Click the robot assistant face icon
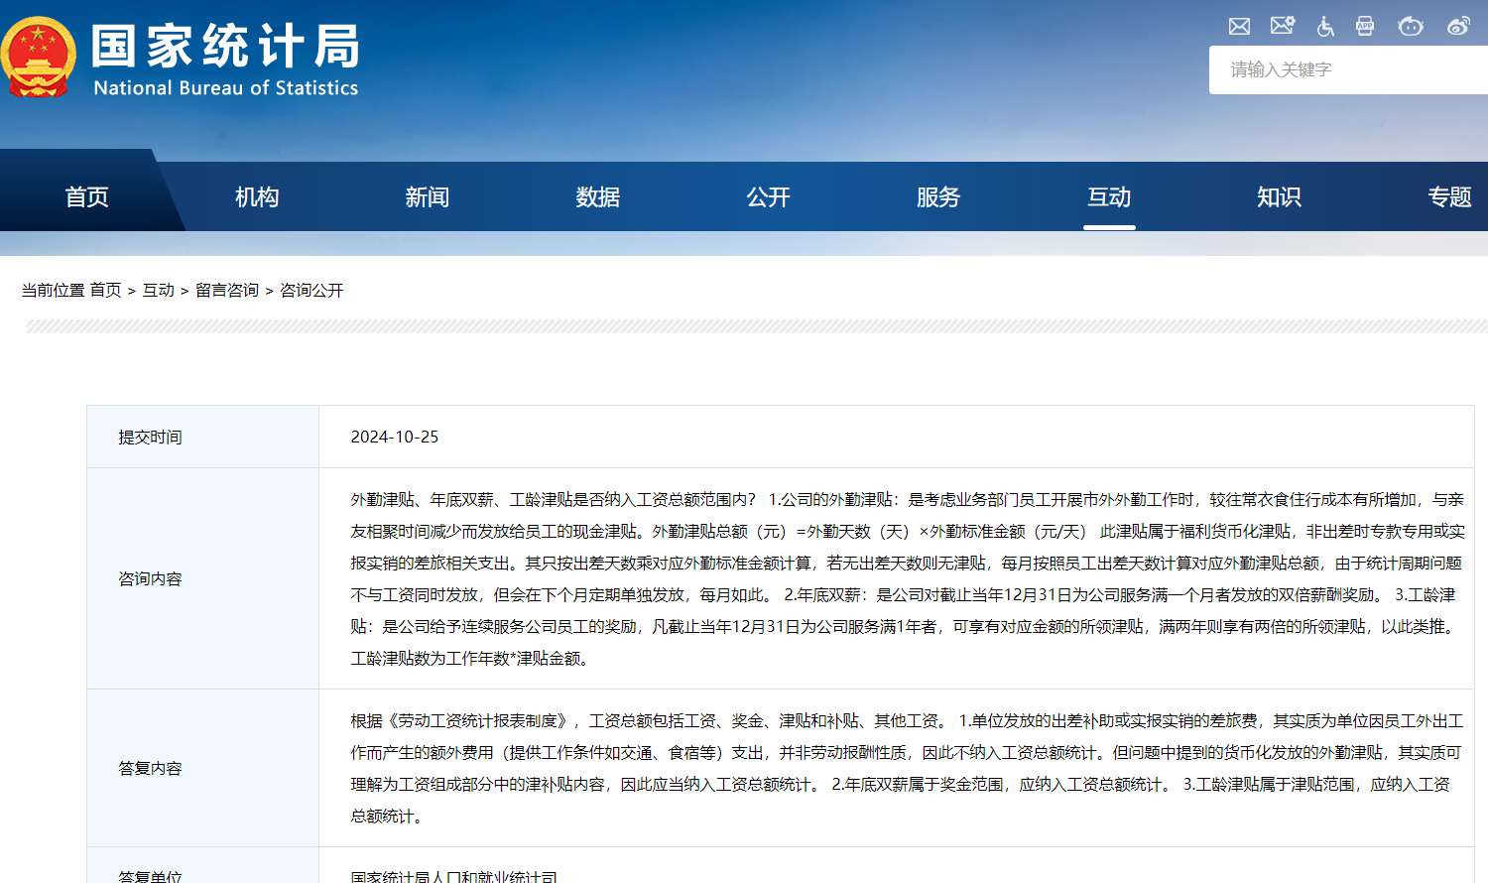This screenshot has height=883, width=1488. [1411, 27]
